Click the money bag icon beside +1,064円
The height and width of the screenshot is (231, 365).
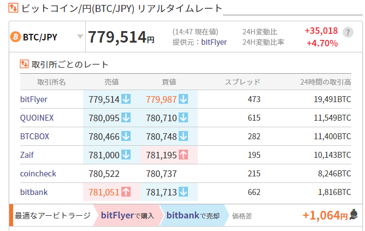(x=354, y=215)
